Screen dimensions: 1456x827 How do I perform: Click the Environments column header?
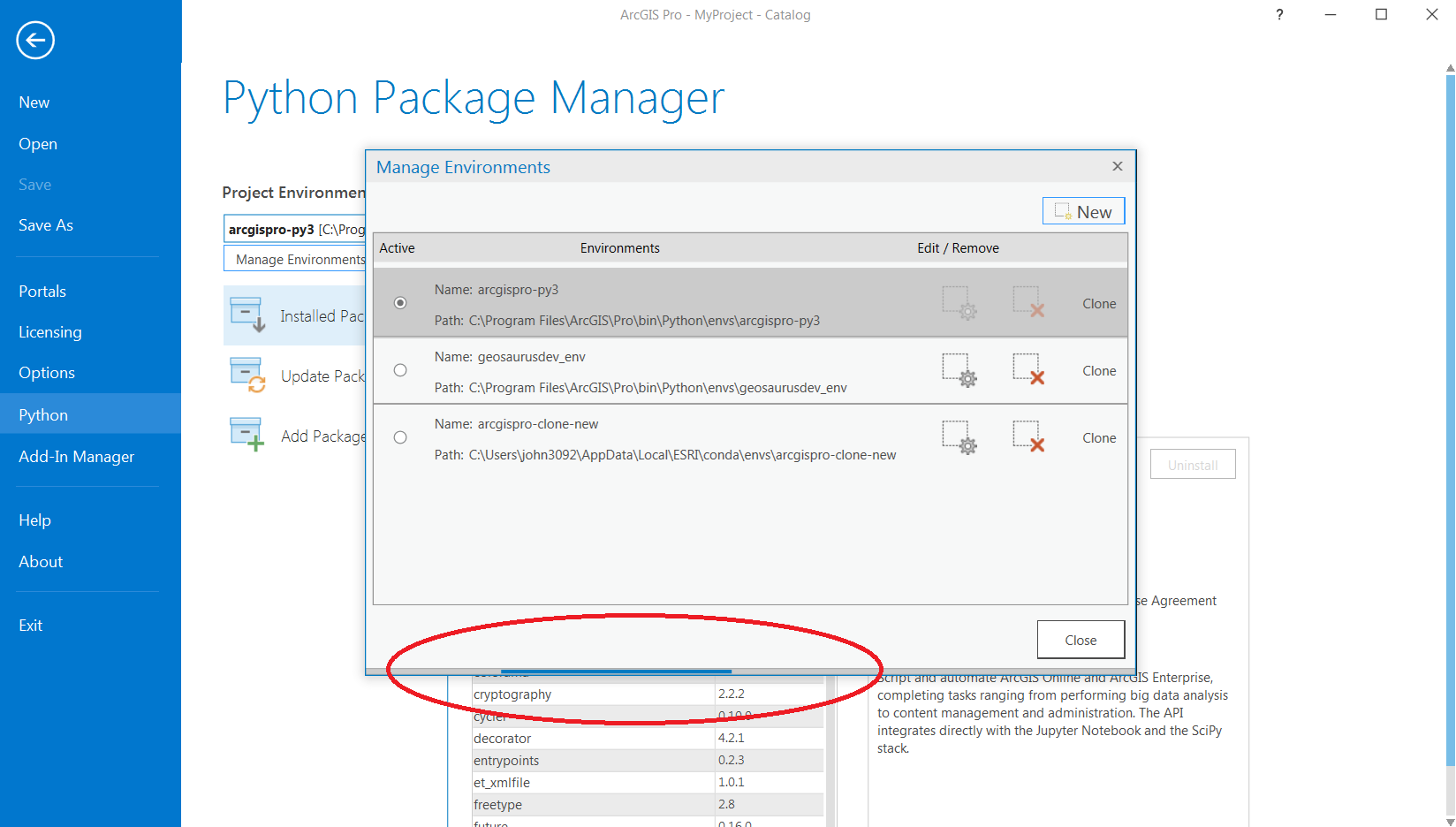(x=619, y=248)
